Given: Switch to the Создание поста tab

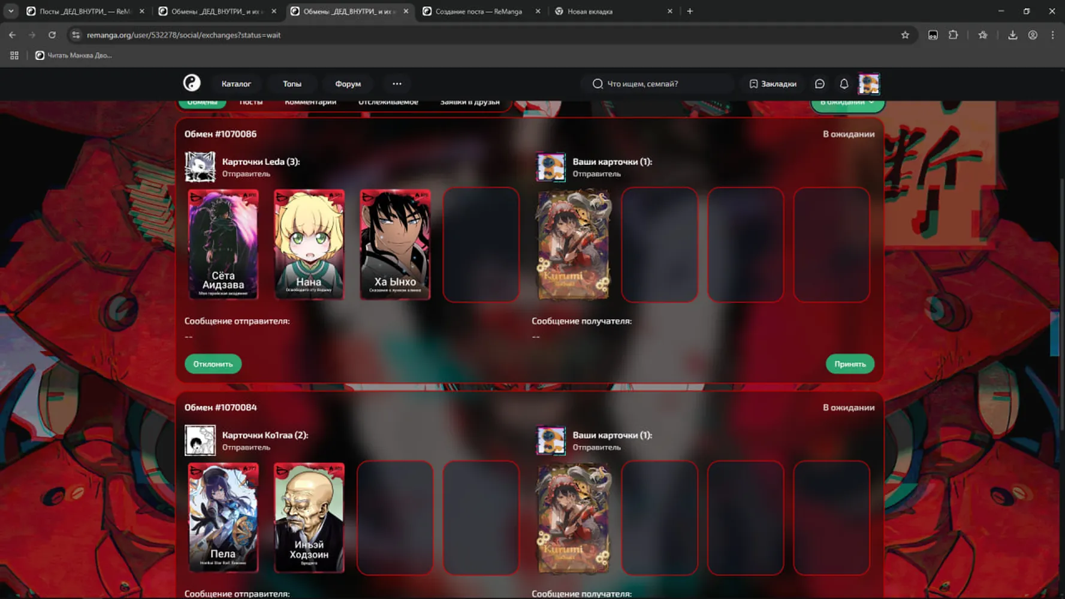Looking at the screenshot, I should pyautogui.click(x=478, y=11).
